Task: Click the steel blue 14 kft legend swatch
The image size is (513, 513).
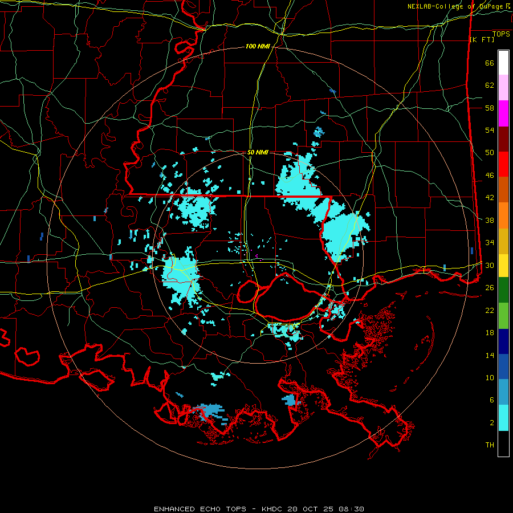Action: 503,392
